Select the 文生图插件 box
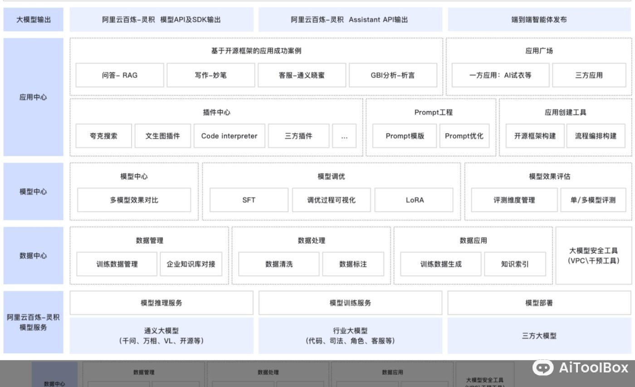The width and height of the screenshot is (635, 387). coord(163,136)
